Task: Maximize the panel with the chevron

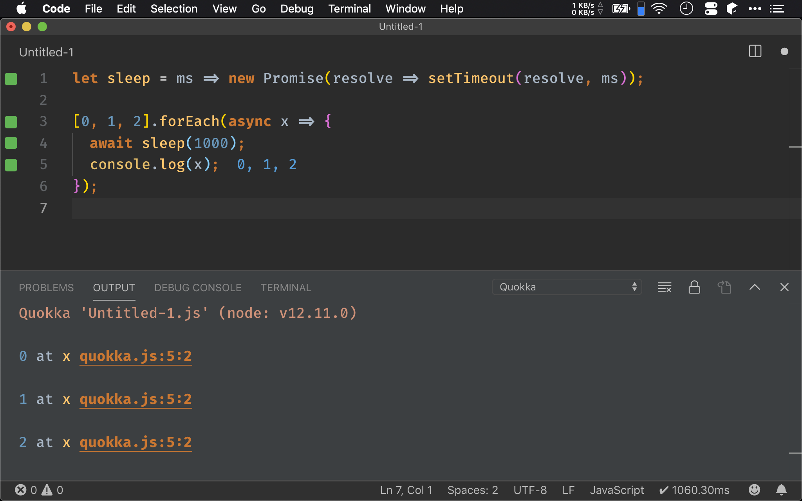Action: pyautogui.click(x=755, y=287)
